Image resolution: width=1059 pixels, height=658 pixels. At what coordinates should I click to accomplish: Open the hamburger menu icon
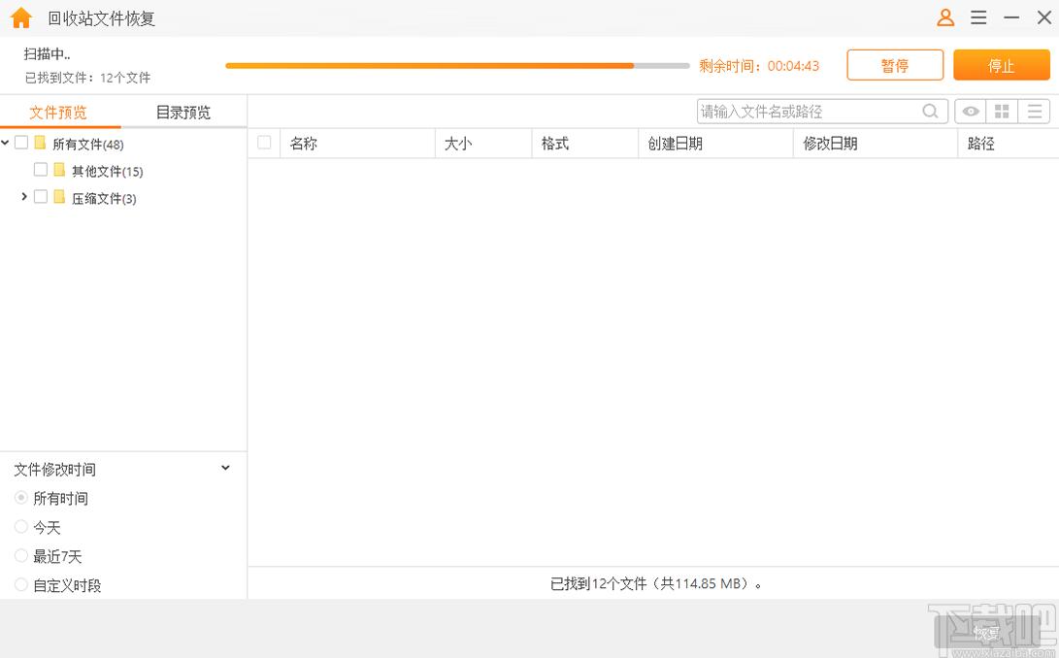tap(978, 17)
